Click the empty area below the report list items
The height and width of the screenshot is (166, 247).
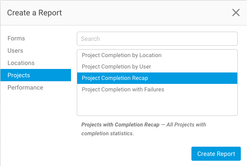pyautogui.click(x=157, y=105)
